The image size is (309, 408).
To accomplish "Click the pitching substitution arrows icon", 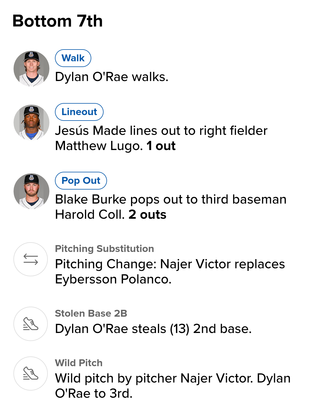I will [x=31, y=259].
